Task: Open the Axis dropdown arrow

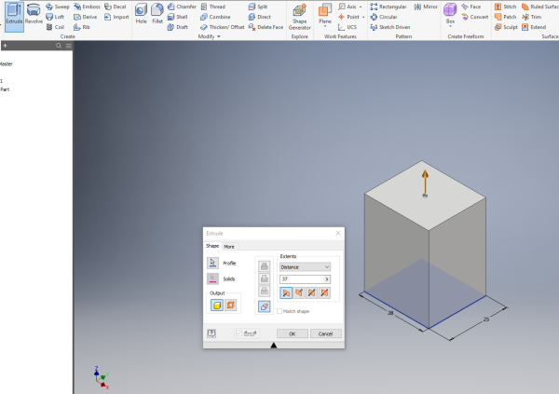Action: (361, 7)
